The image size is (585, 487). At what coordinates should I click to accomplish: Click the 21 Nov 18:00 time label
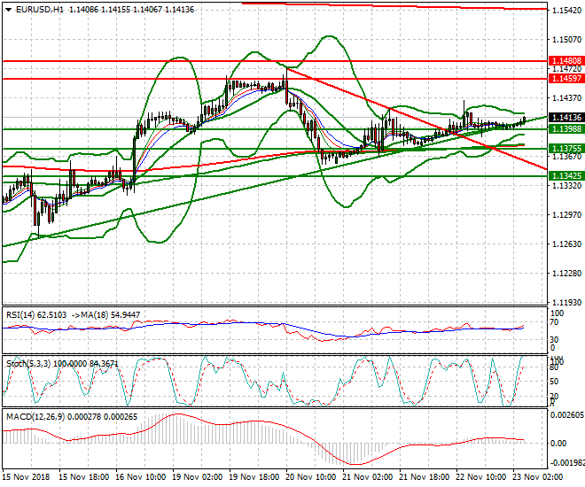(425, 477)
